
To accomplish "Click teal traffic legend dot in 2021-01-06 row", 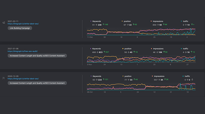I will click(181, 49).
